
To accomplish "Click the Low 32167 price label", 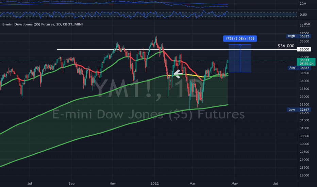I will tap(299, 109).
